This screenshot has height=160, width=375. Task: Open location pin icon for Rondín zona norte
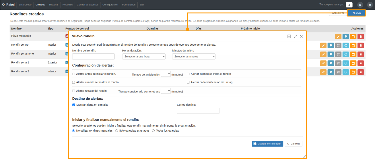[331, 54]
